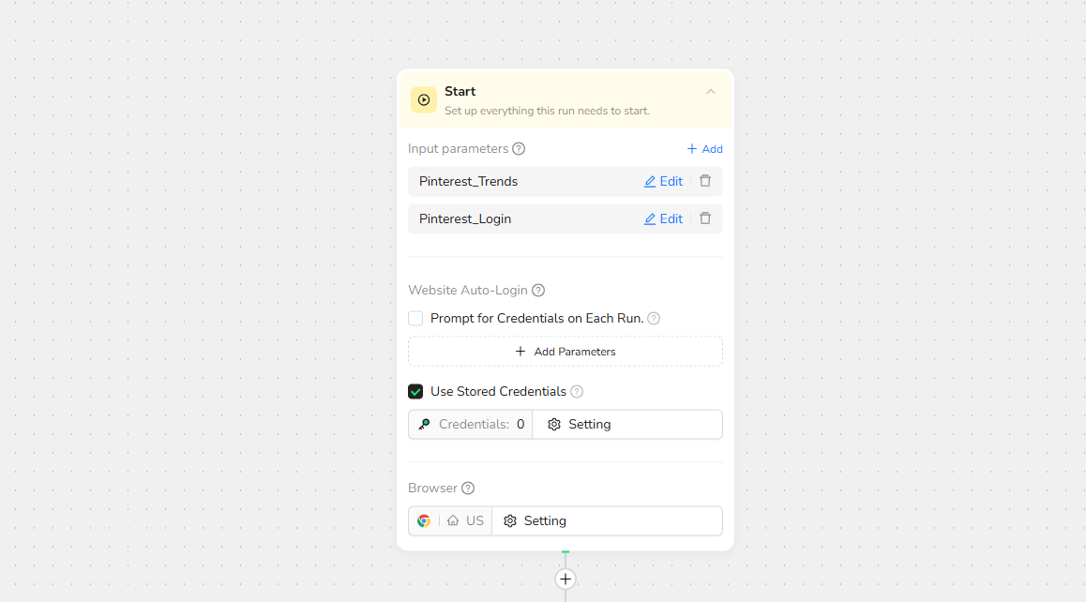Collapse the Start node panel
This screenshot has width=1086, height=602.
pos(710,92)
